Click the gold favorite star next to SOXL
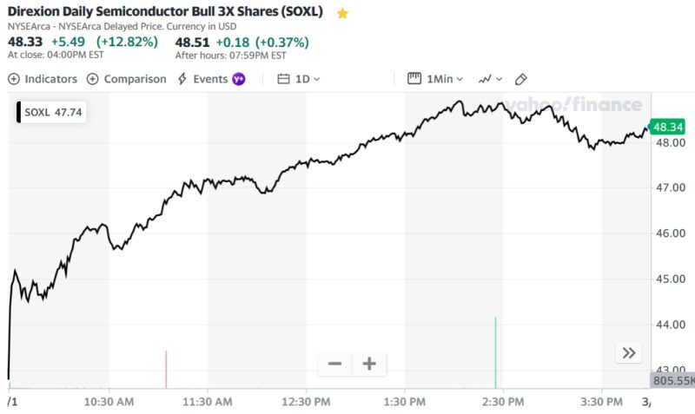This screenshot has height=414, width=695. pos(342,14)
